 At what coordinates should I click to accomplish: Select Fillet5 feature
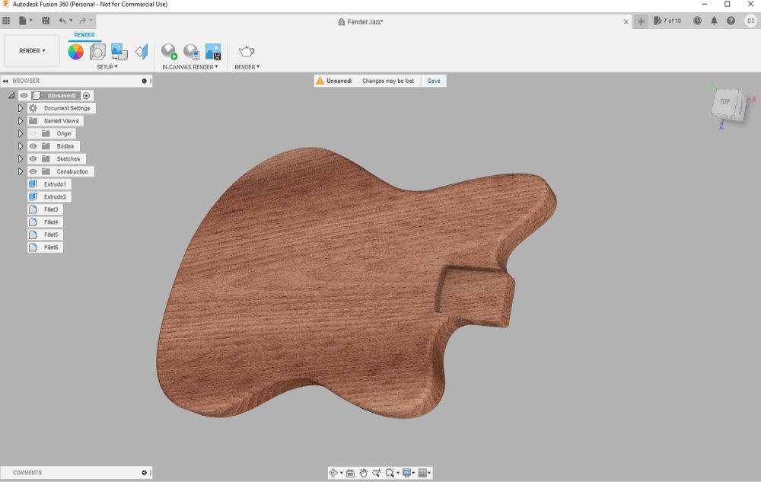click(x=45, y=235)
